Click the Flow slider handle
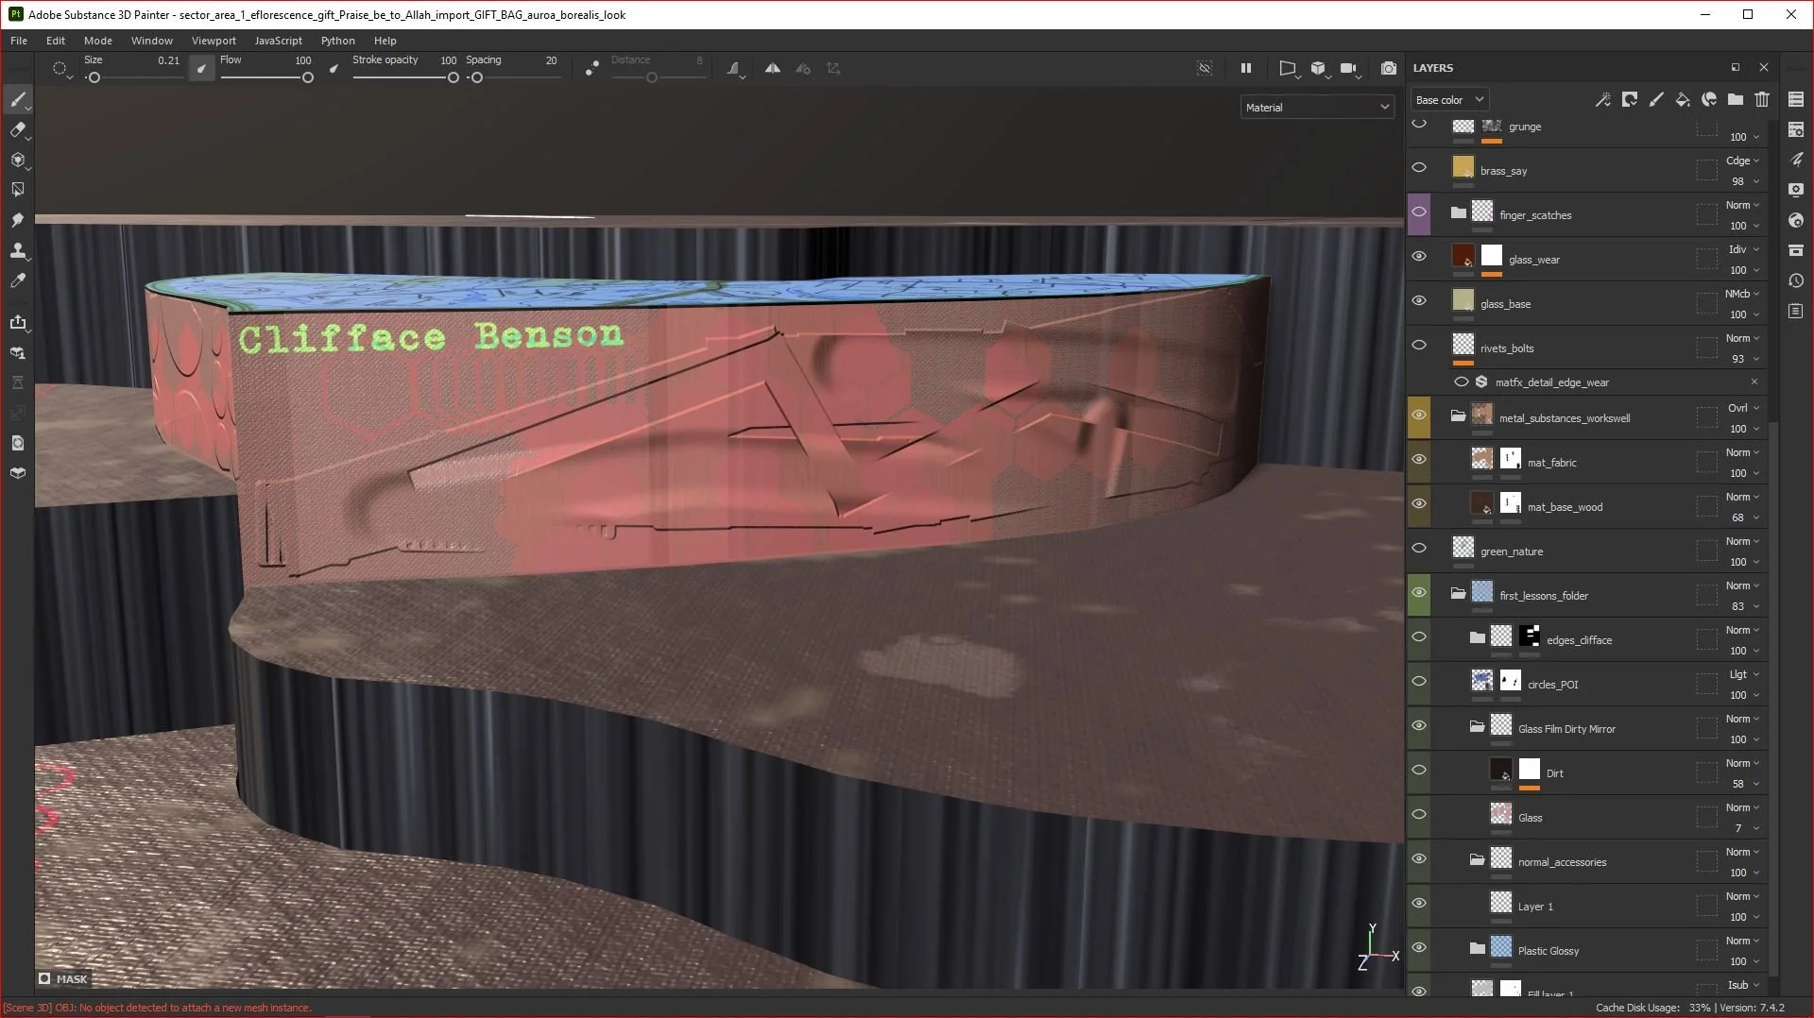1814x1018 pixels. 307,77
